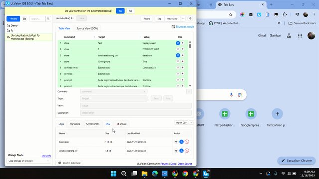Open the more options ellipsis menu

pos(183,19)
